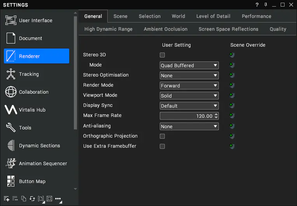This screenshot has height=206, width=297.
Task: Open the Button Map settings category
Action: click(37, 182)
